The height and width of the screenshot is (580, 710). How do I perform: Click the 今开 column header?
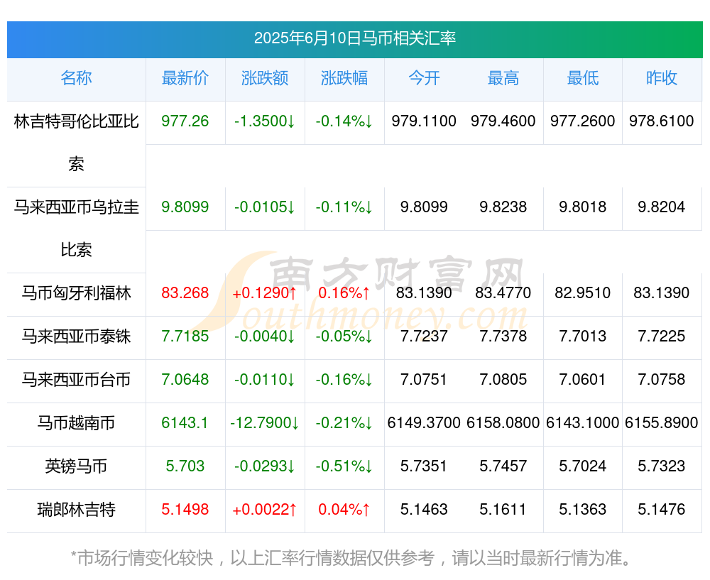[424, 78]
